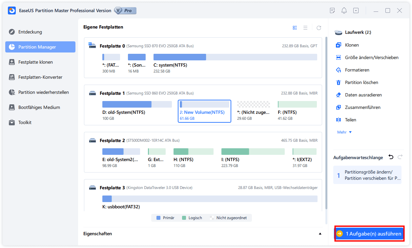Select the 29.60 GB unallocated space
Image resolution: width=412 pixels, height=248 pixels.
click(x=254, y=111)
